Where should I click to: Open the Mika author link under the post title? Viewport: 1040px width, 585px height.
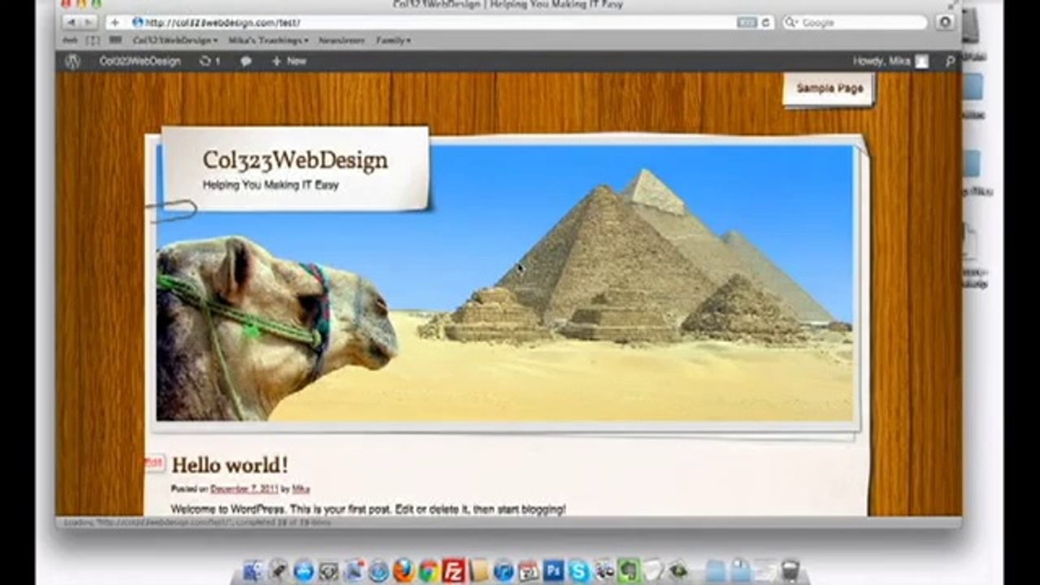click(301, 489)
